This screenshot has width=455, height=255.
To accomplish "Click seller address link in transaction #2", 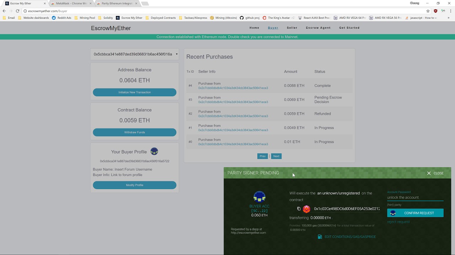I will tap(233, 116).
